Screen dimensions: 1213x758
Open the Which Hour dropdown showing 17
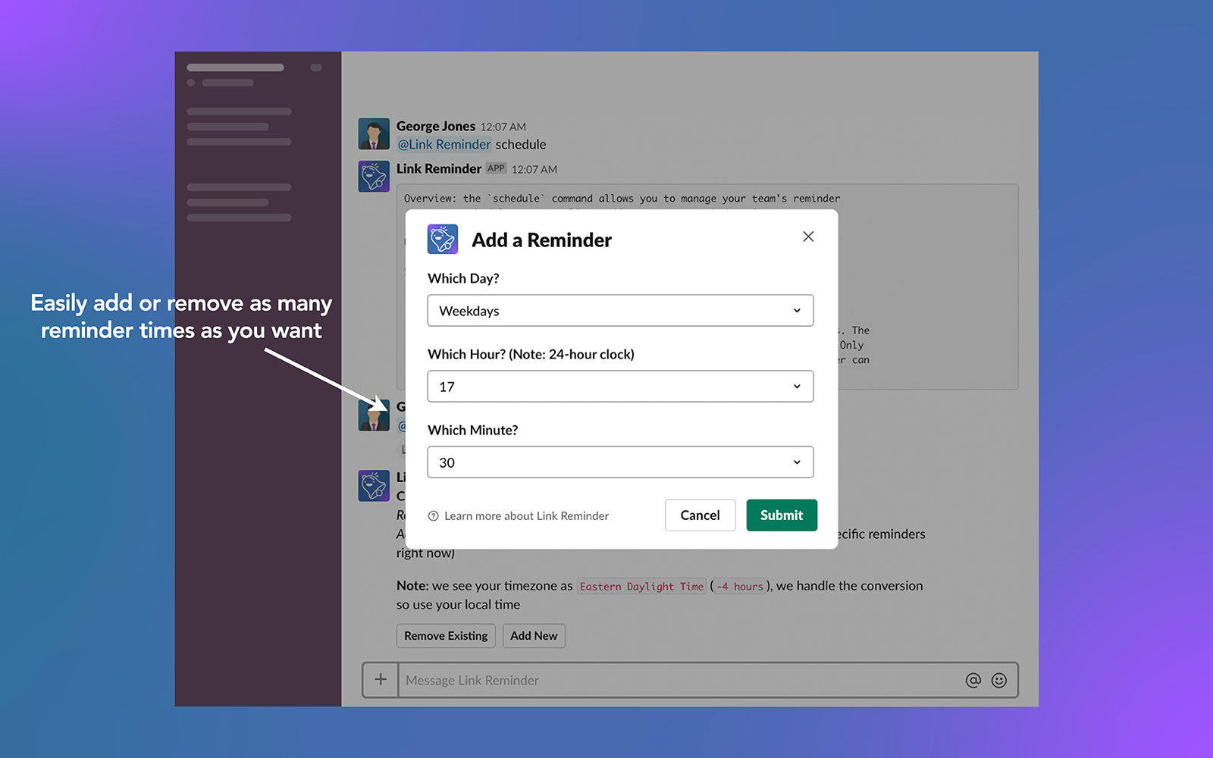620,386
